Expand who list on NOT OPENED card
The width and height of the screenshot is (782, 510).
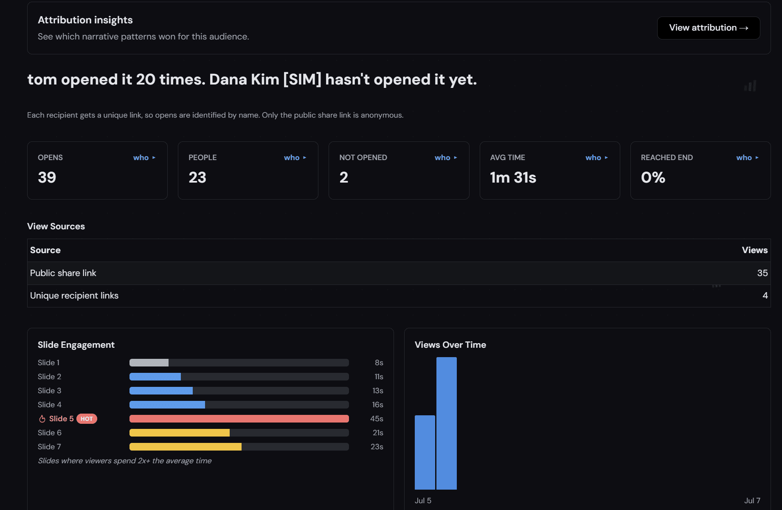click(x=446, y=158)
